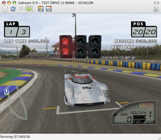Open the load state floppy icon

point(41,9)
